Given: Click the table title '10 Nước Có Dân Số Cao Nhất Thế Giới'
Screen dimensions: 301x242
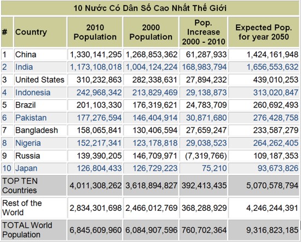Looking at the screenshot, I should click(x=150, y=8).
